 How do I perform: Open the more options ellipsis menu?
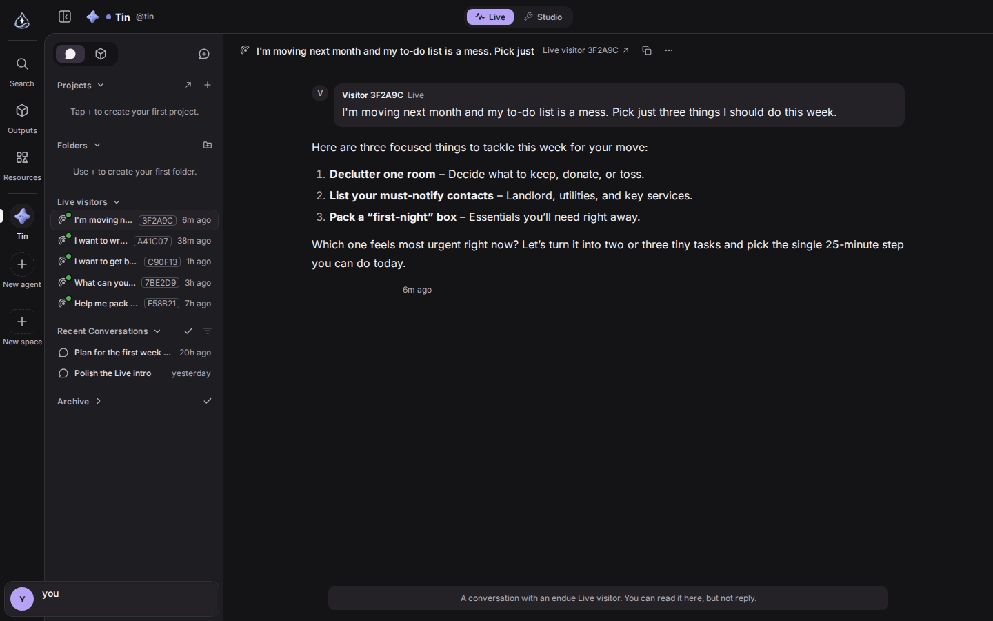coord(669,50)
